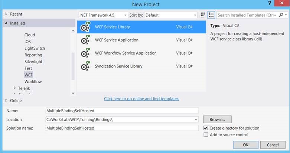Switch to medium icons list view
This screenshot has height=153, width=290.
point(211,15)
